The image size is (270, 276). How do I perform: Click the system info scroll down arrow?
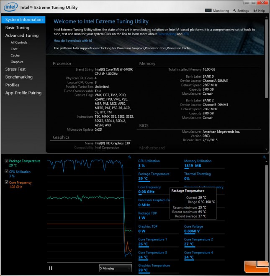(x=266, y=149)
